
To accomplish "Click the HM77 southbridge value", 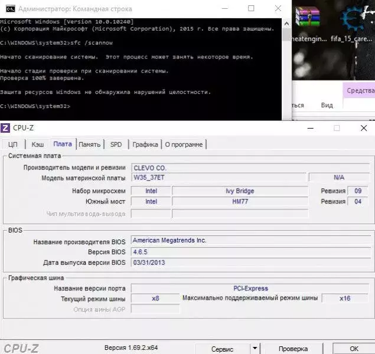I will [240, 201].
